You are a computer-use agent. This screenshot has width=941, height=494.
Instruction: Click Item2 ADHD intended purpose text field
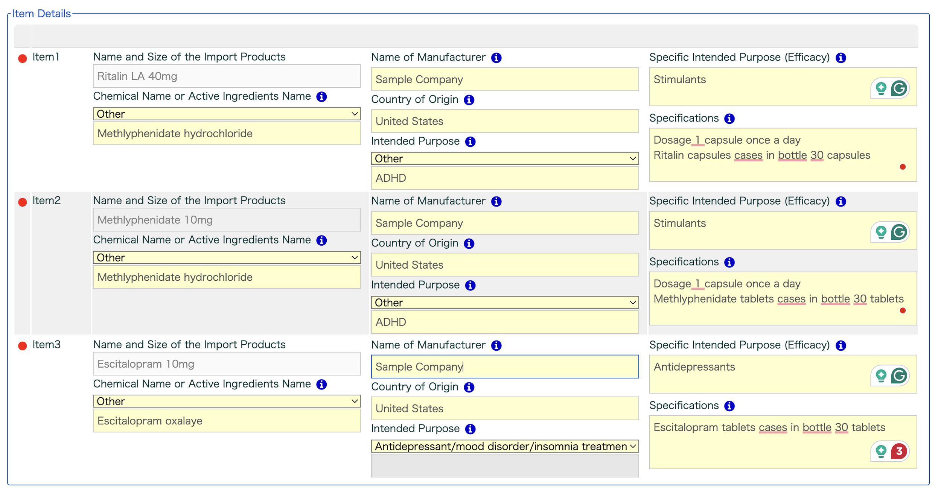tap(504, 322)
